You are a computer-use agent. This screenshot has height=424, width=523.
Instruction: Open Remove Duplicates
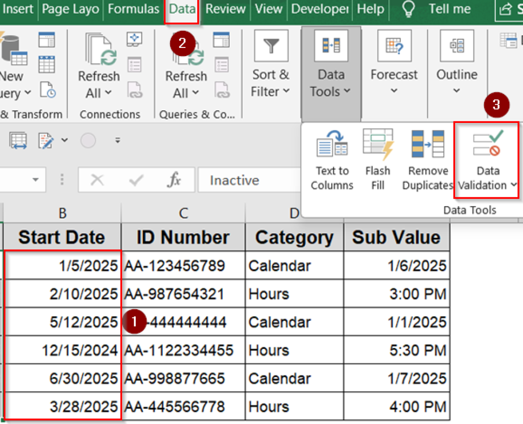click(427, 160)
